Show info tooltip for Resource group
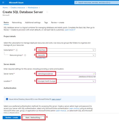Screen dimensions: 119x121 pyautogui.click(x=25, y=55)
